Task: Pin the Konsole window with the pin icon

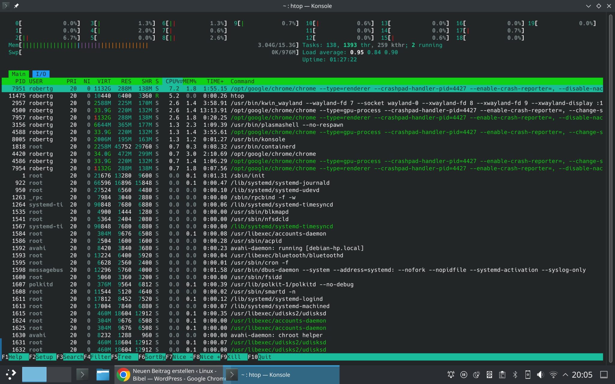Action: [x=17, y=5]
